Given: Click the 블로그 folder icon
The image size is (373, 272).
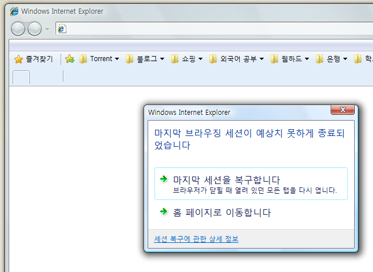Looking at the screenshot, I should pyautogui.click(x=129, y=59).
